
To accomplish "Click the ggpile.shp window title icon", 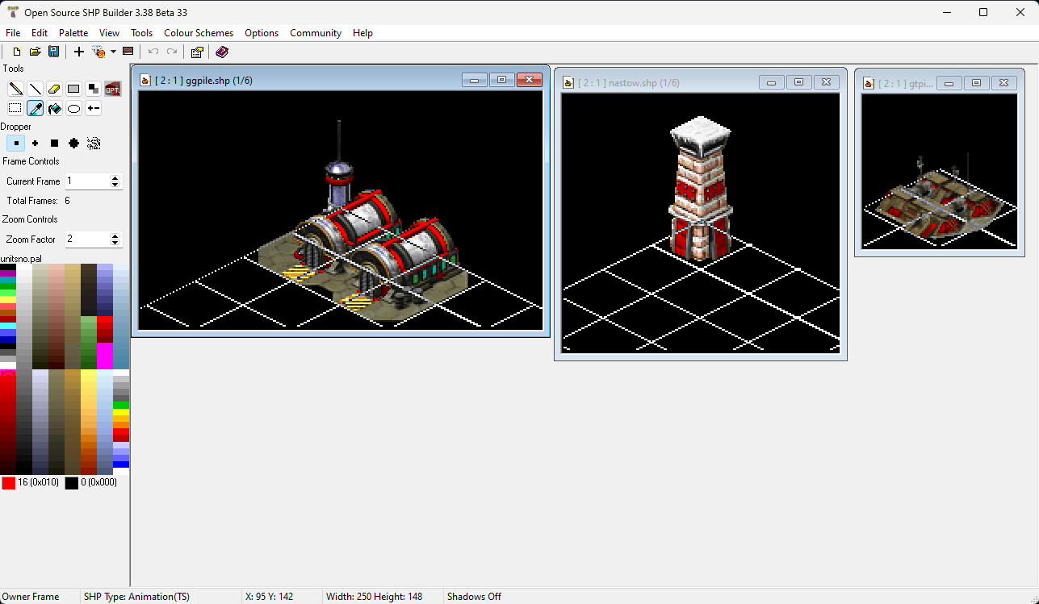I will tap(145, 80).
